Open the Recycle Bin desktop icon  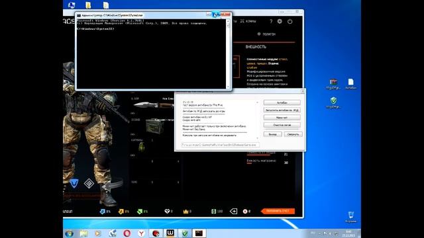tap(350, 217)
